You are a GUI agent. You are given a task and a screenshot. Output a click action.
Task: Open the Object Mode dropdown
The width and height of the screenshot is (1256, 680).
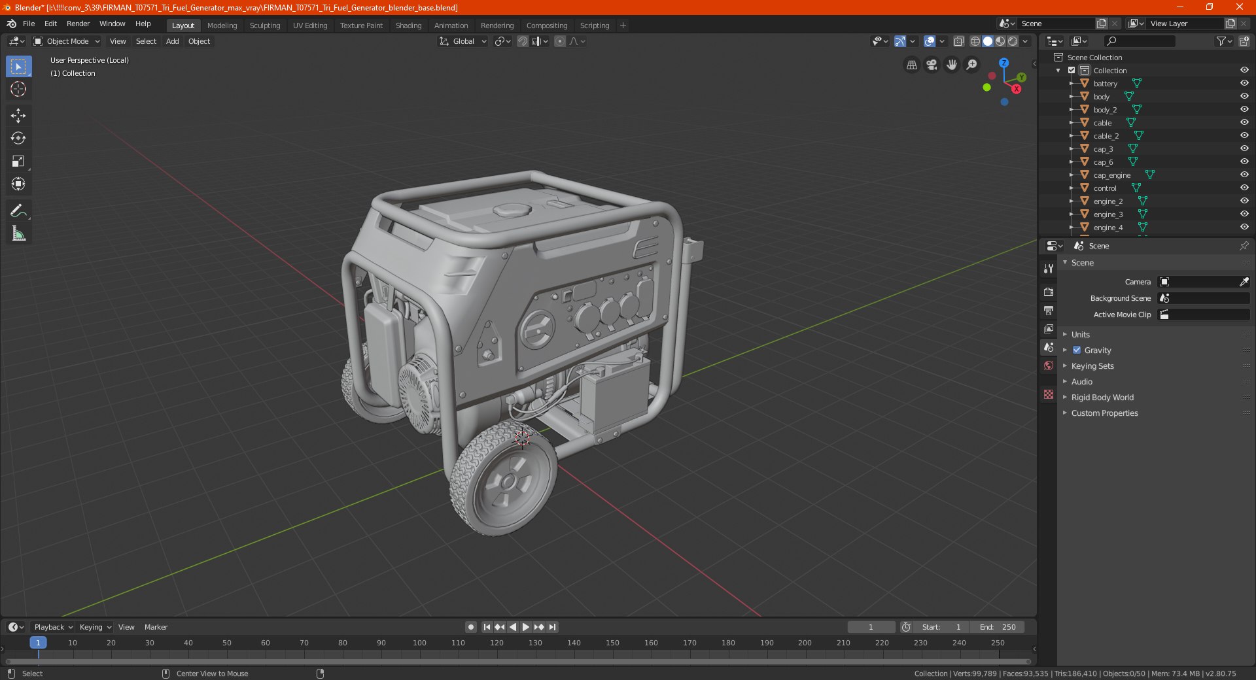67,41
